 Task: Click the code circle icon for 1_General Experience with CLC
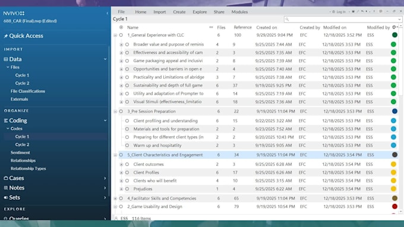[x=121, y=35]
